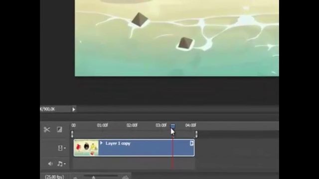Click the scissors split-at-playhead icon
Viewport: 319px width, 179px height.
point(47,129)
